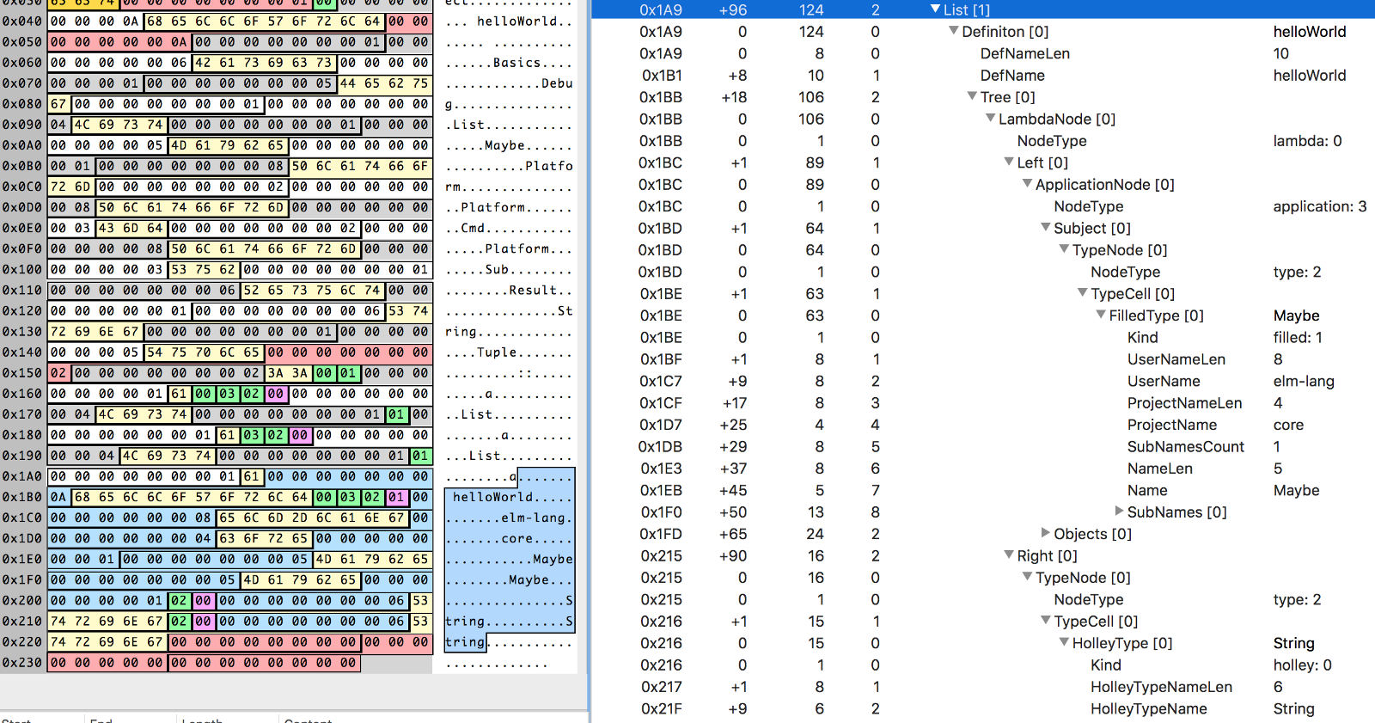1375x723 pixels.
Task: Select the DefName row in the tree
Action: coord(1012,76)
